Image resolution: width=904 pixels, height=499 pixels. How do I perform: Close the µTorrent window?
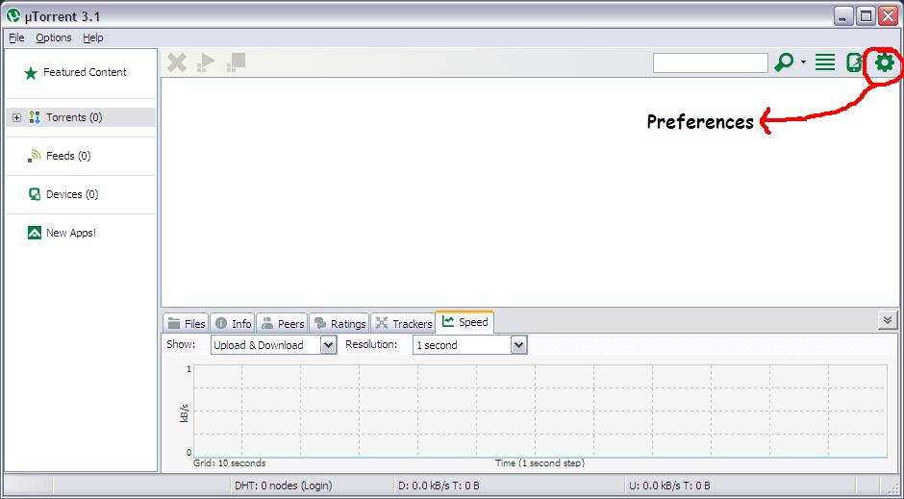tap(888, 16)
